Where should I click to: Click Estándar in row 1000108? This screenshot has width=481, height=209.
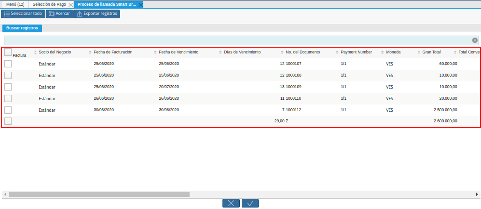tap(47, 75)
